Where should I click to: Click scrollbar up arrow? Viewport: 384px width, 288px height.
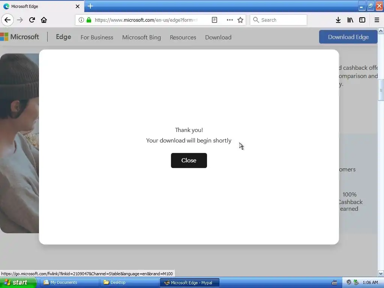tap(381, 31)
